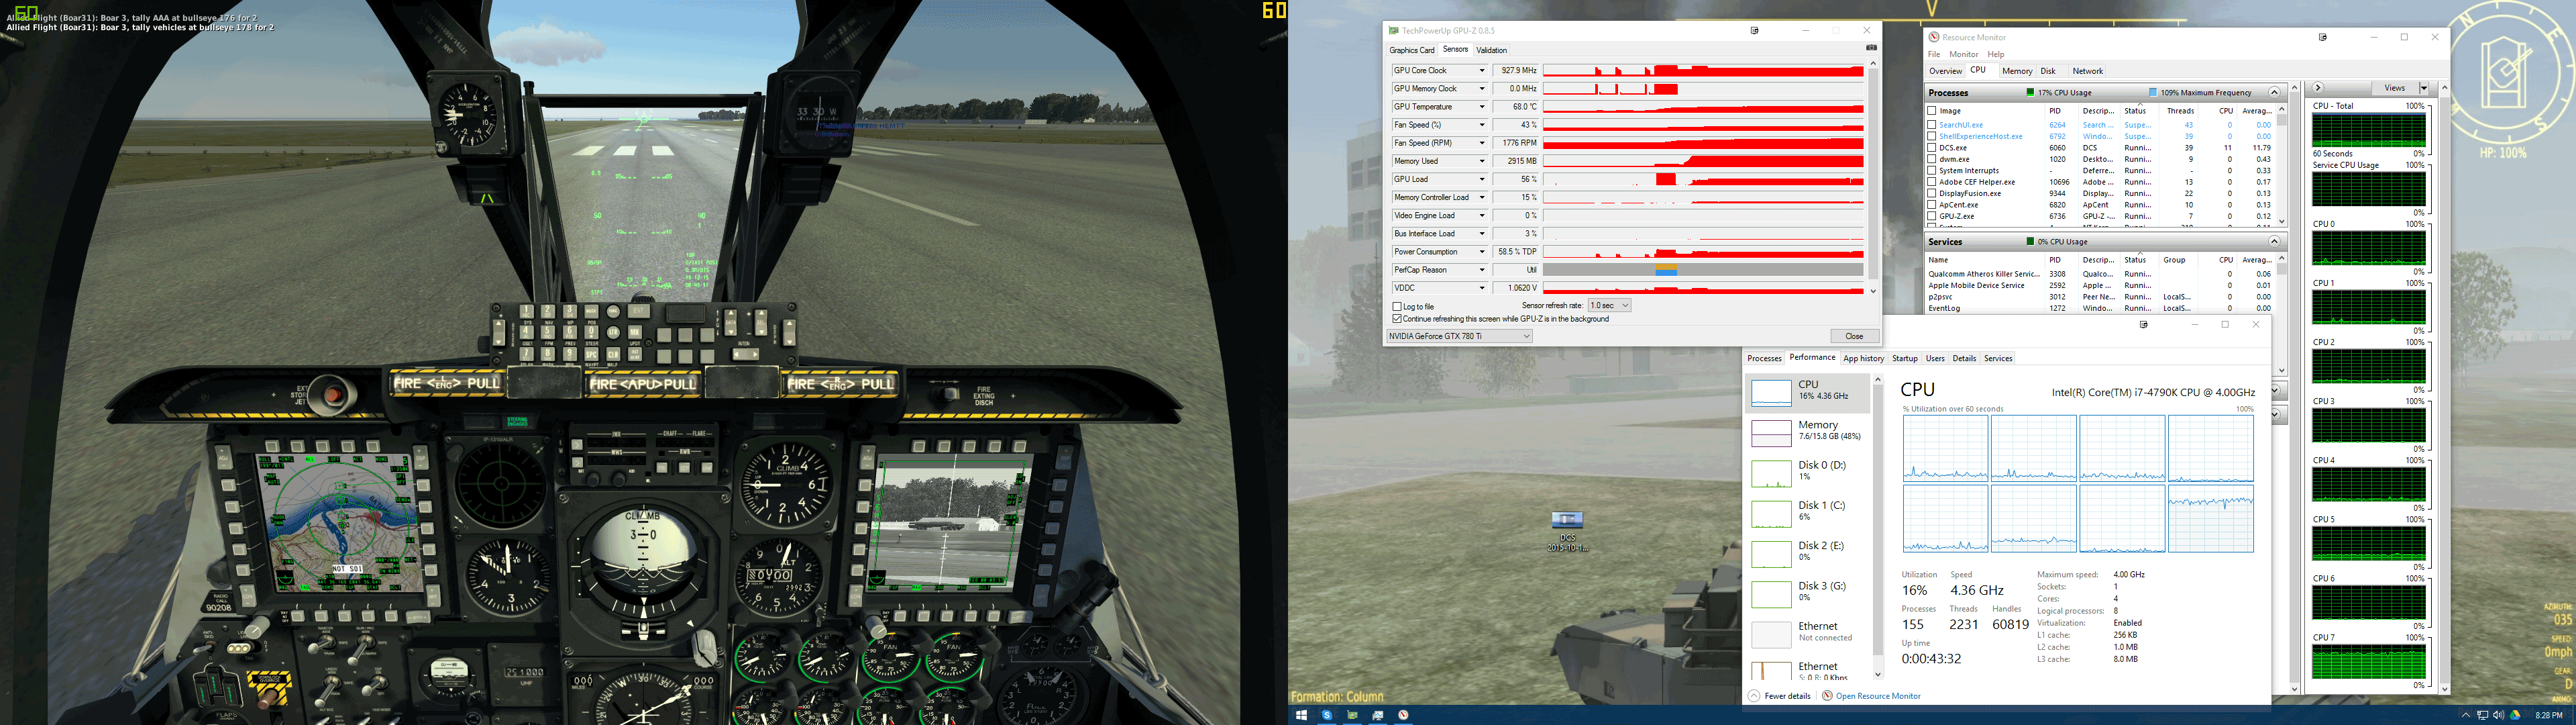Click the Fewer details label in Task Manager

pyautogui.click(x=1787, y=696)
